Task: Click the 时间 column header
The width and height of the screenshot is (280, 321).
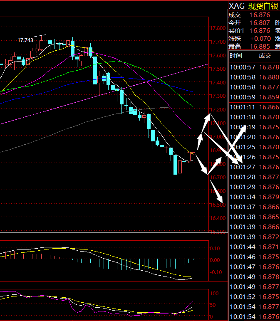Action: (236, 56)
